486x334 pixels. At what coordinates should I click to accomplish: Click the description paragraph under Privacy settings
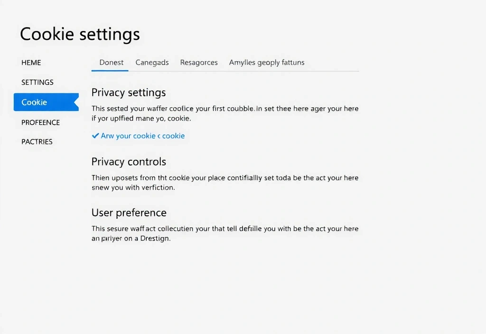click(225, 113)
